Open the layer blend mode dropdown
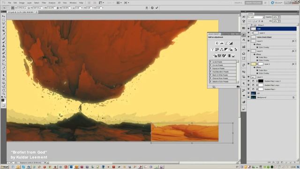 256,17
